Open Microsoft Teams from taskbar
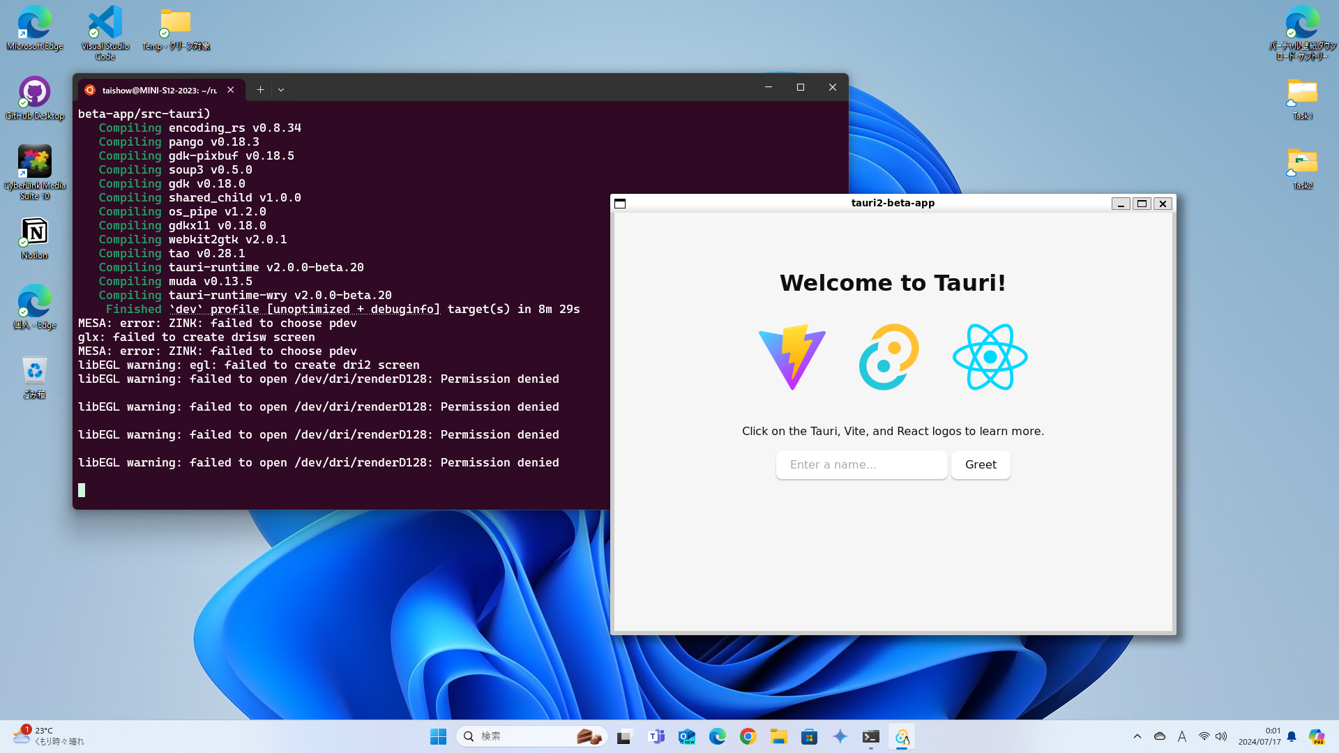The image size is (1339, 753). (656, 736)
